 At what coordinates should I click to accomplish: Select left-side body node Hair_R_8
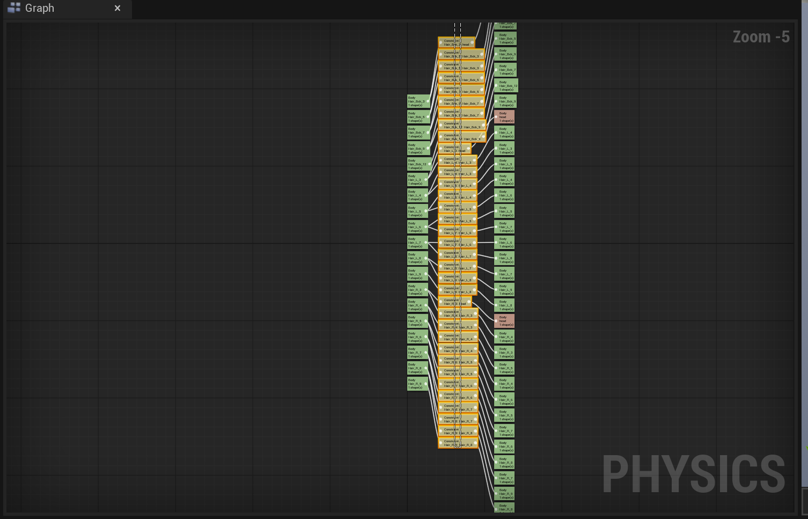click(418, 368)
